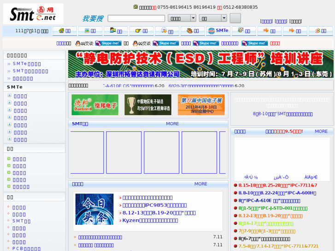Open the nav tab with two-people icon
The height and width of the screenshot is (251, 335).
click(x=116, y=31)
